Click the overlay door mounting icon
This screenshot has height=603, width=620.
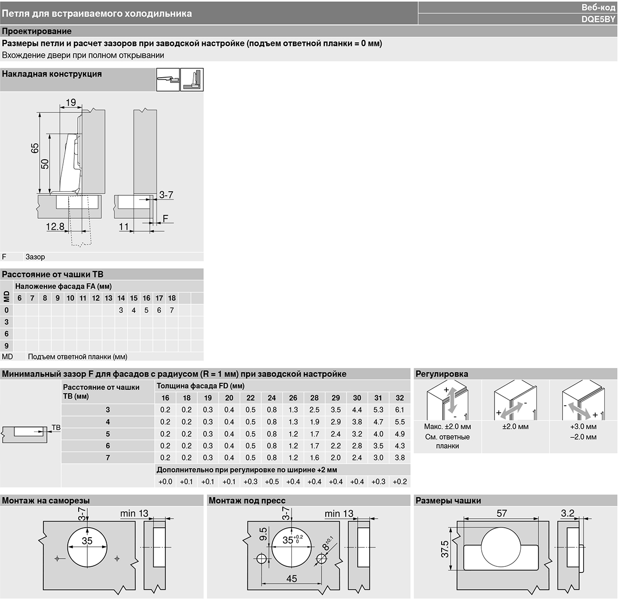[192, 80]
